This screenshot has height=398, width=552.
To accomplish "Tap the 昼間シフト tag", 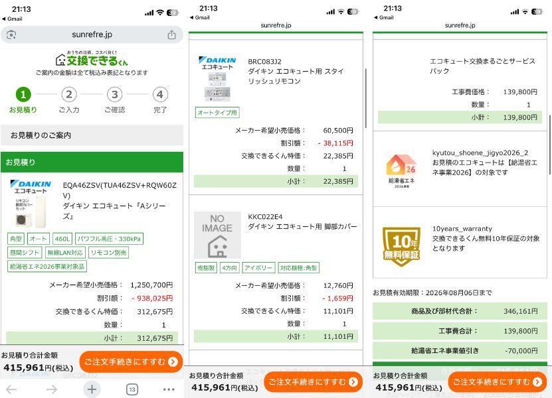I will click(25, 253).
